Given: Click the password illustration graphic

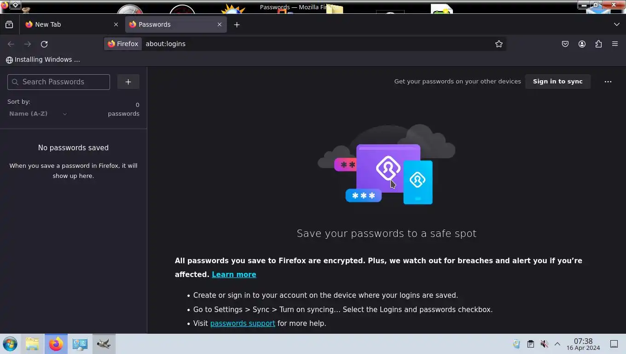Looking at the screenshot, I should [387, 164].
